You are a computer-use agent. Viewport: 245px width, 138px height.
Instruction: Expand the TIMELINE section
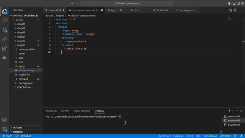(x=26, y=132)
